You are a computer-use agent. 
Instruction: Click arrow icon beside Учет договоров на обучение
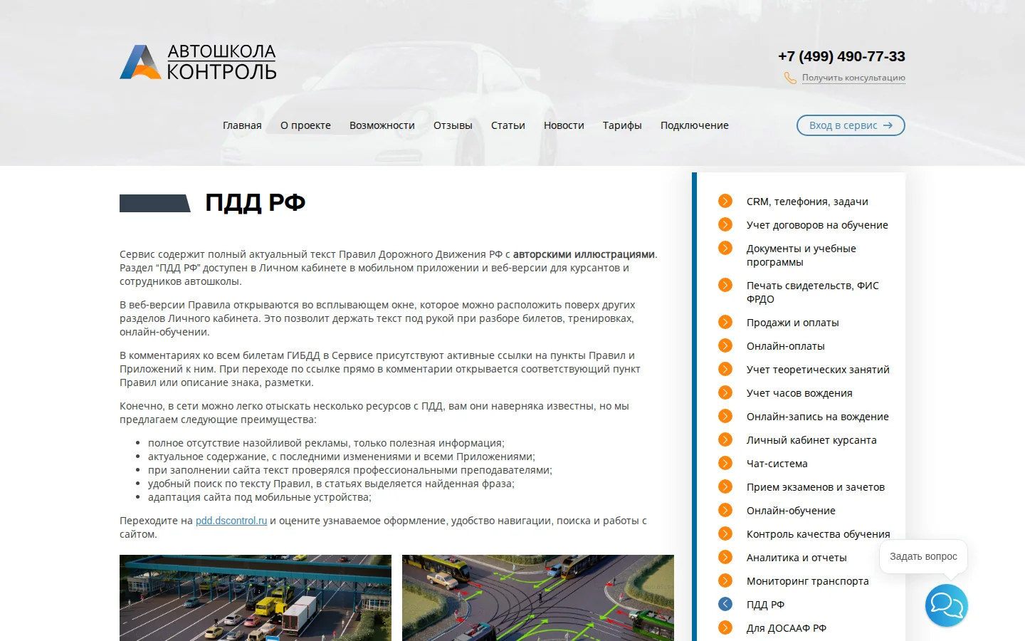tap(725, 224)
